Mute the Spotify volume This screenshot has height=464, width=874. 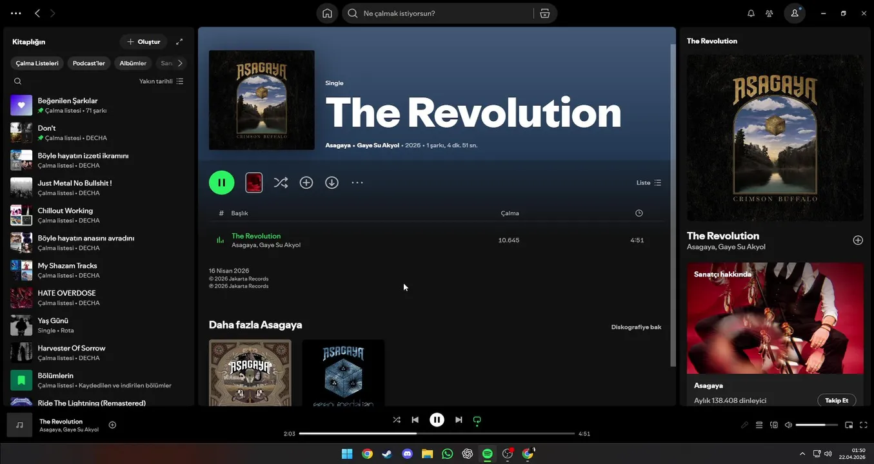pyautogui.click(x=788, y=425)
